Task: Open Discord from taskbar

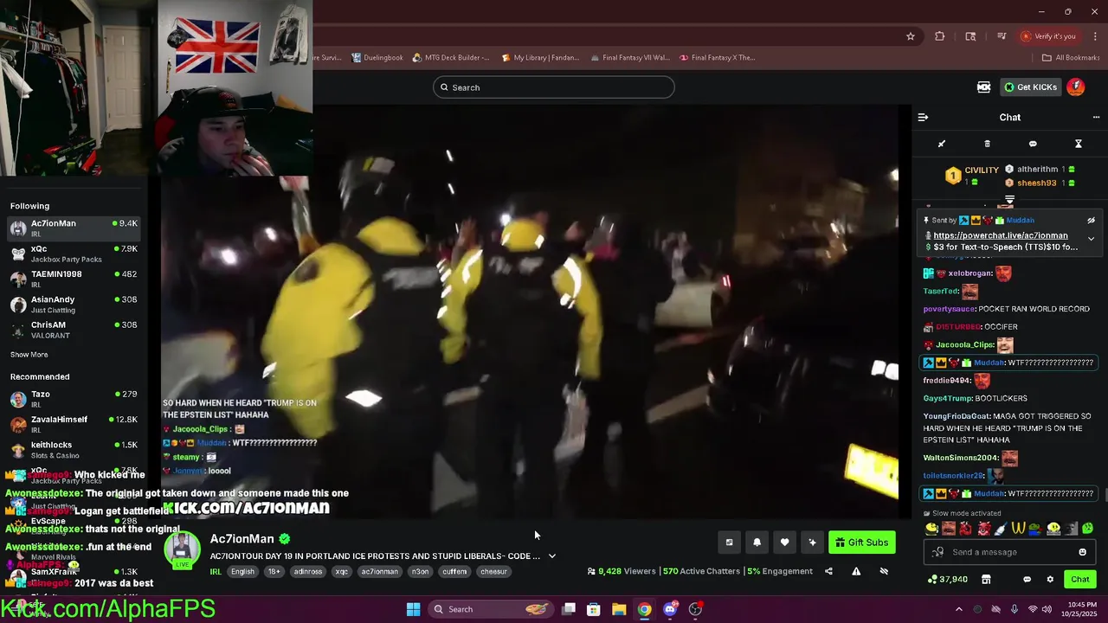Action: (x=670, y=609)
